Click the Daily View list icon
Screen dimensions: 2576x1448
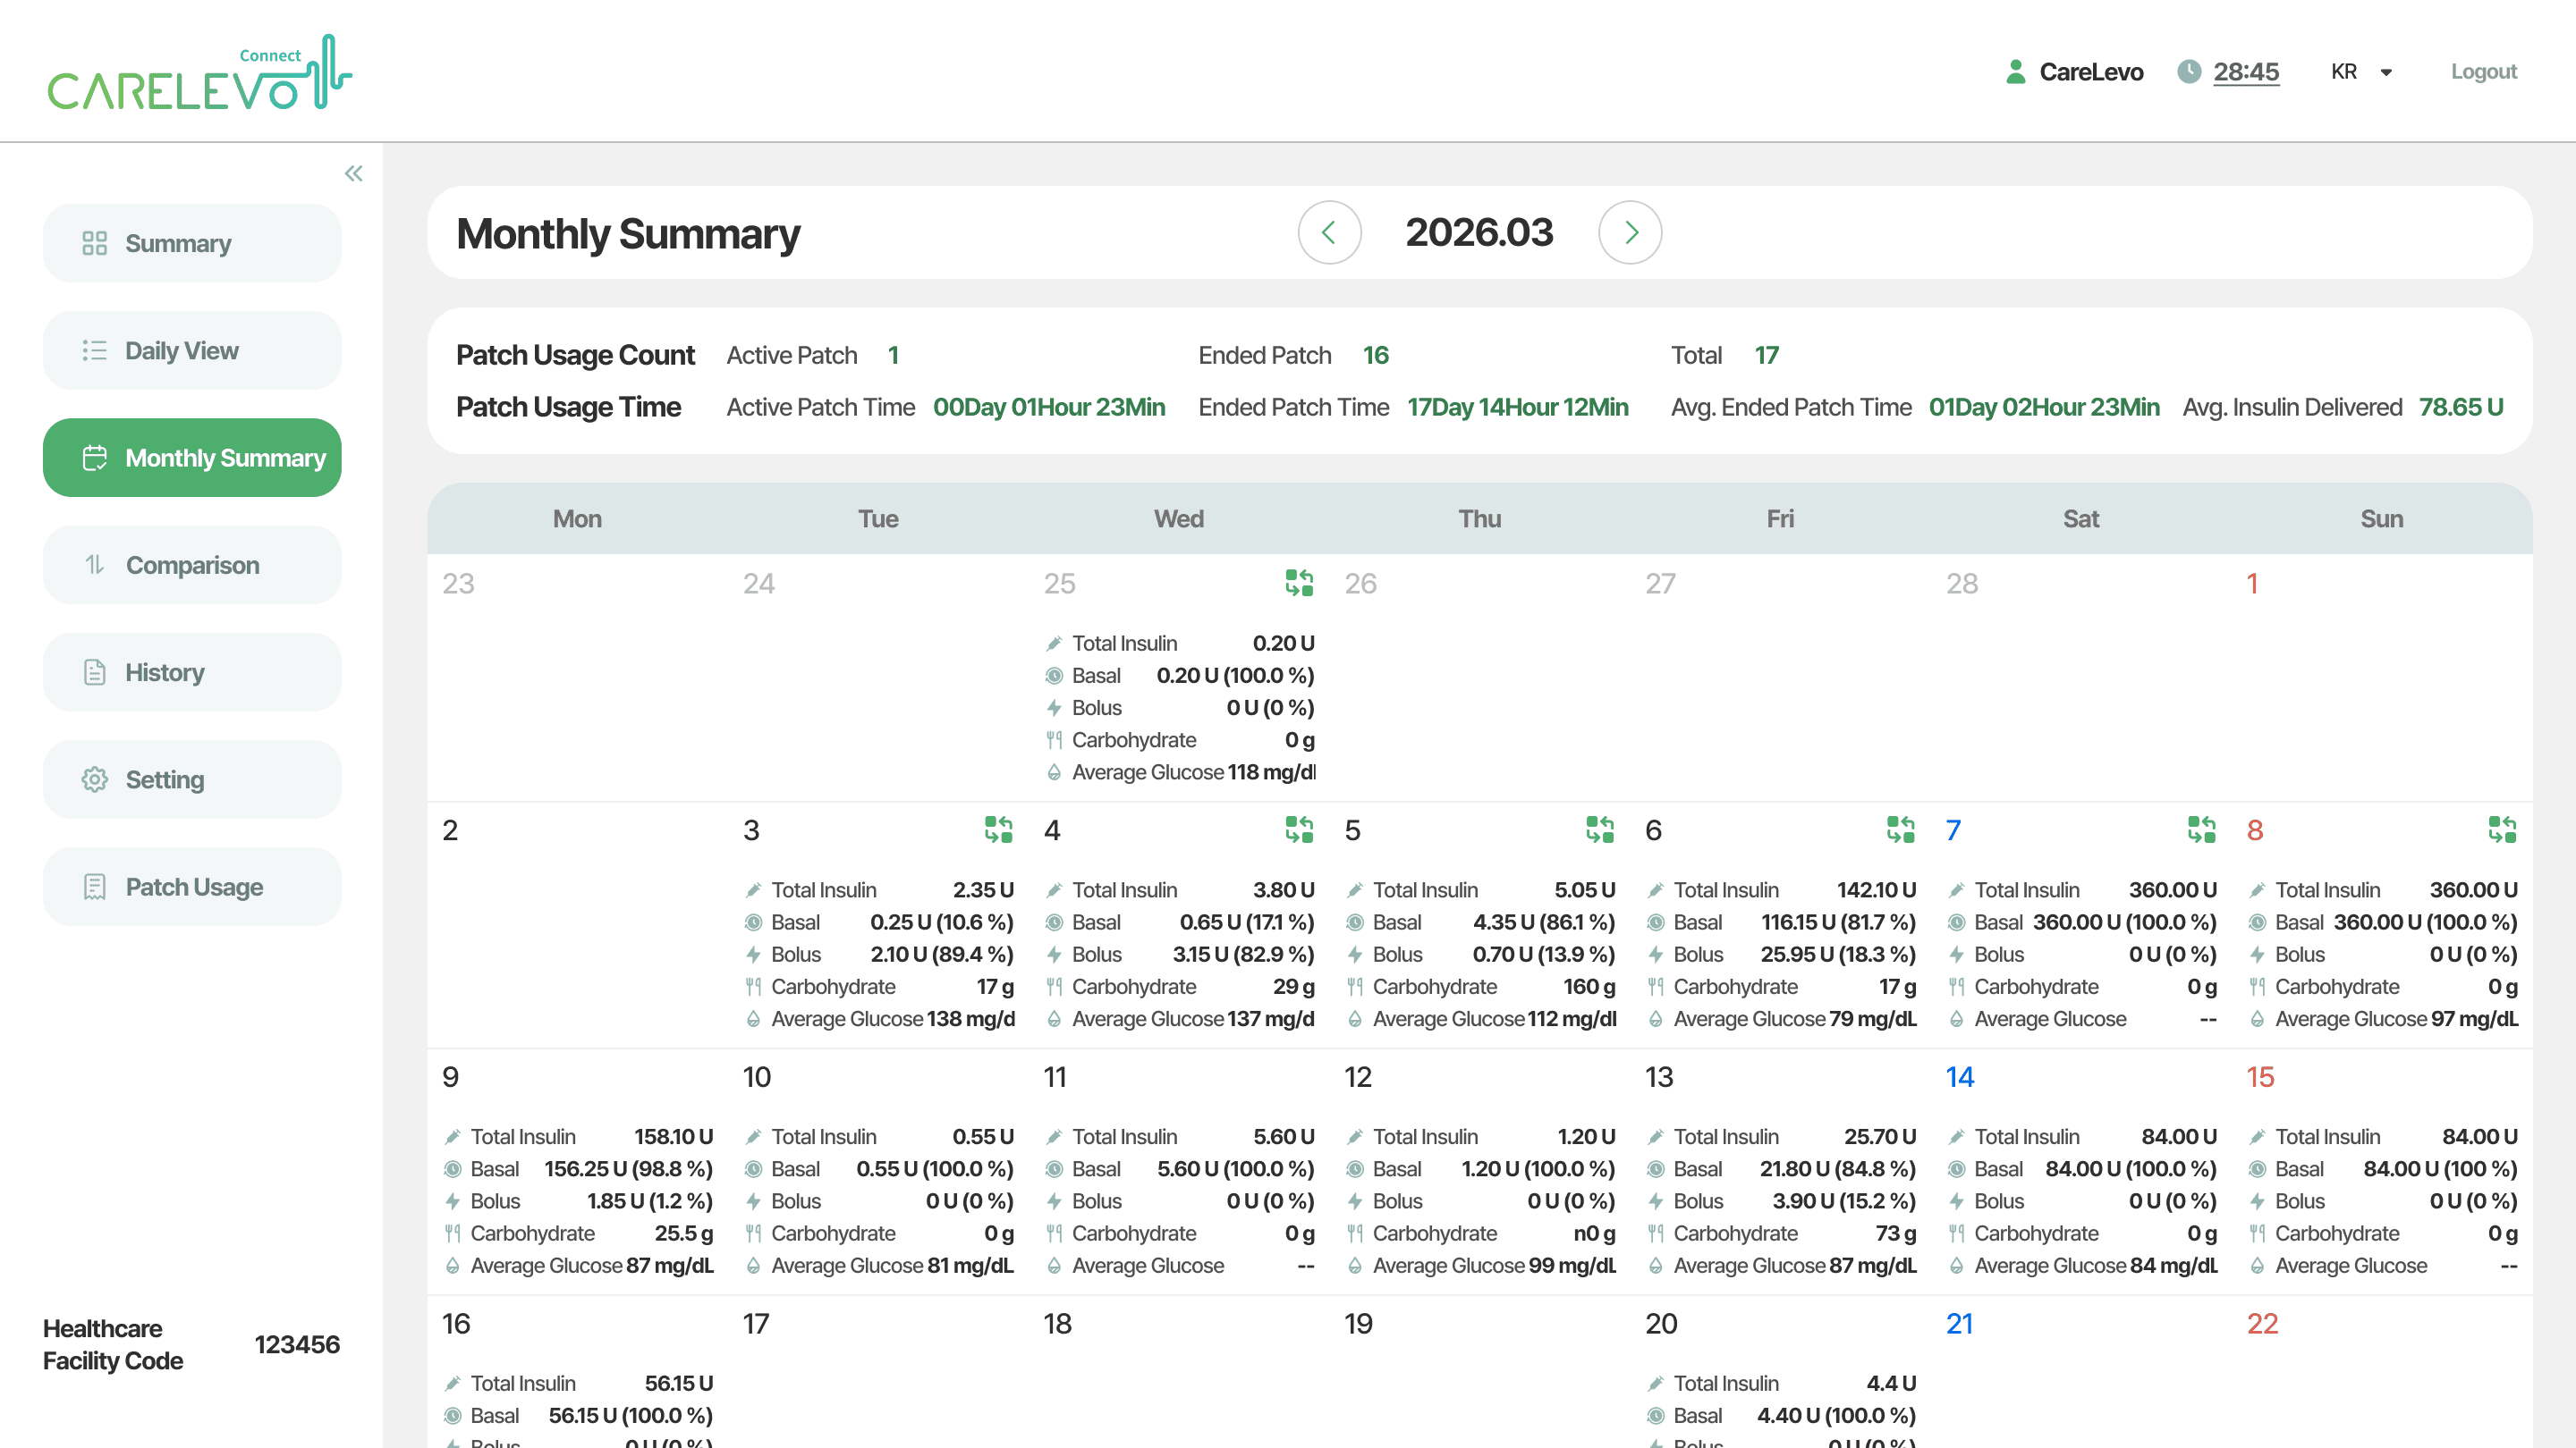coord(94,349)
